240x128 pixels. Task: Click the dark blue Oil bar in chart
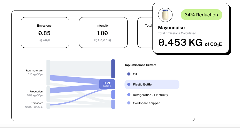point(113,69)
